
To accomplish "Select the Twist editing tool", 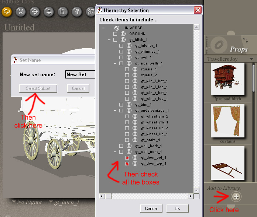I will click(x=21, y=12).
